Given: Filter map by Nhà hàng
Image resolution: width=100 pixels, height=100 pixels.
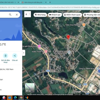Looking at the screenshot, I should (40, 15).
